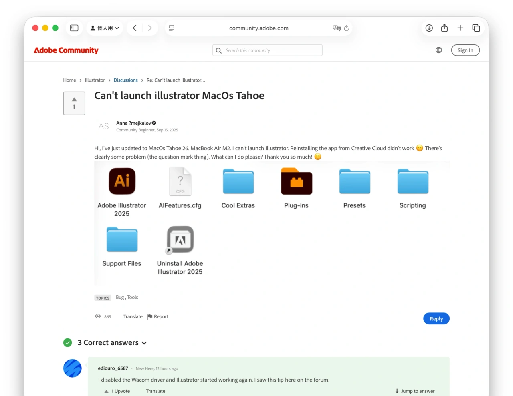Click the page translate icon in address bar
Viewport: 513px width, 396px height.
(337, 28)
